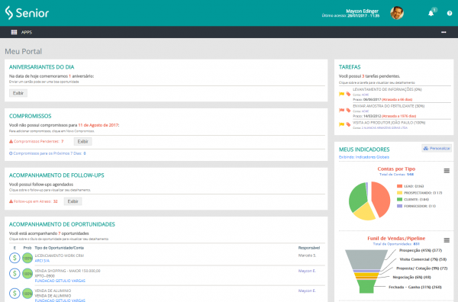Click Proposta/ Cotação funnel label
Image resolution: width=458 pixels, height=302 pixels.
point(422,268)
